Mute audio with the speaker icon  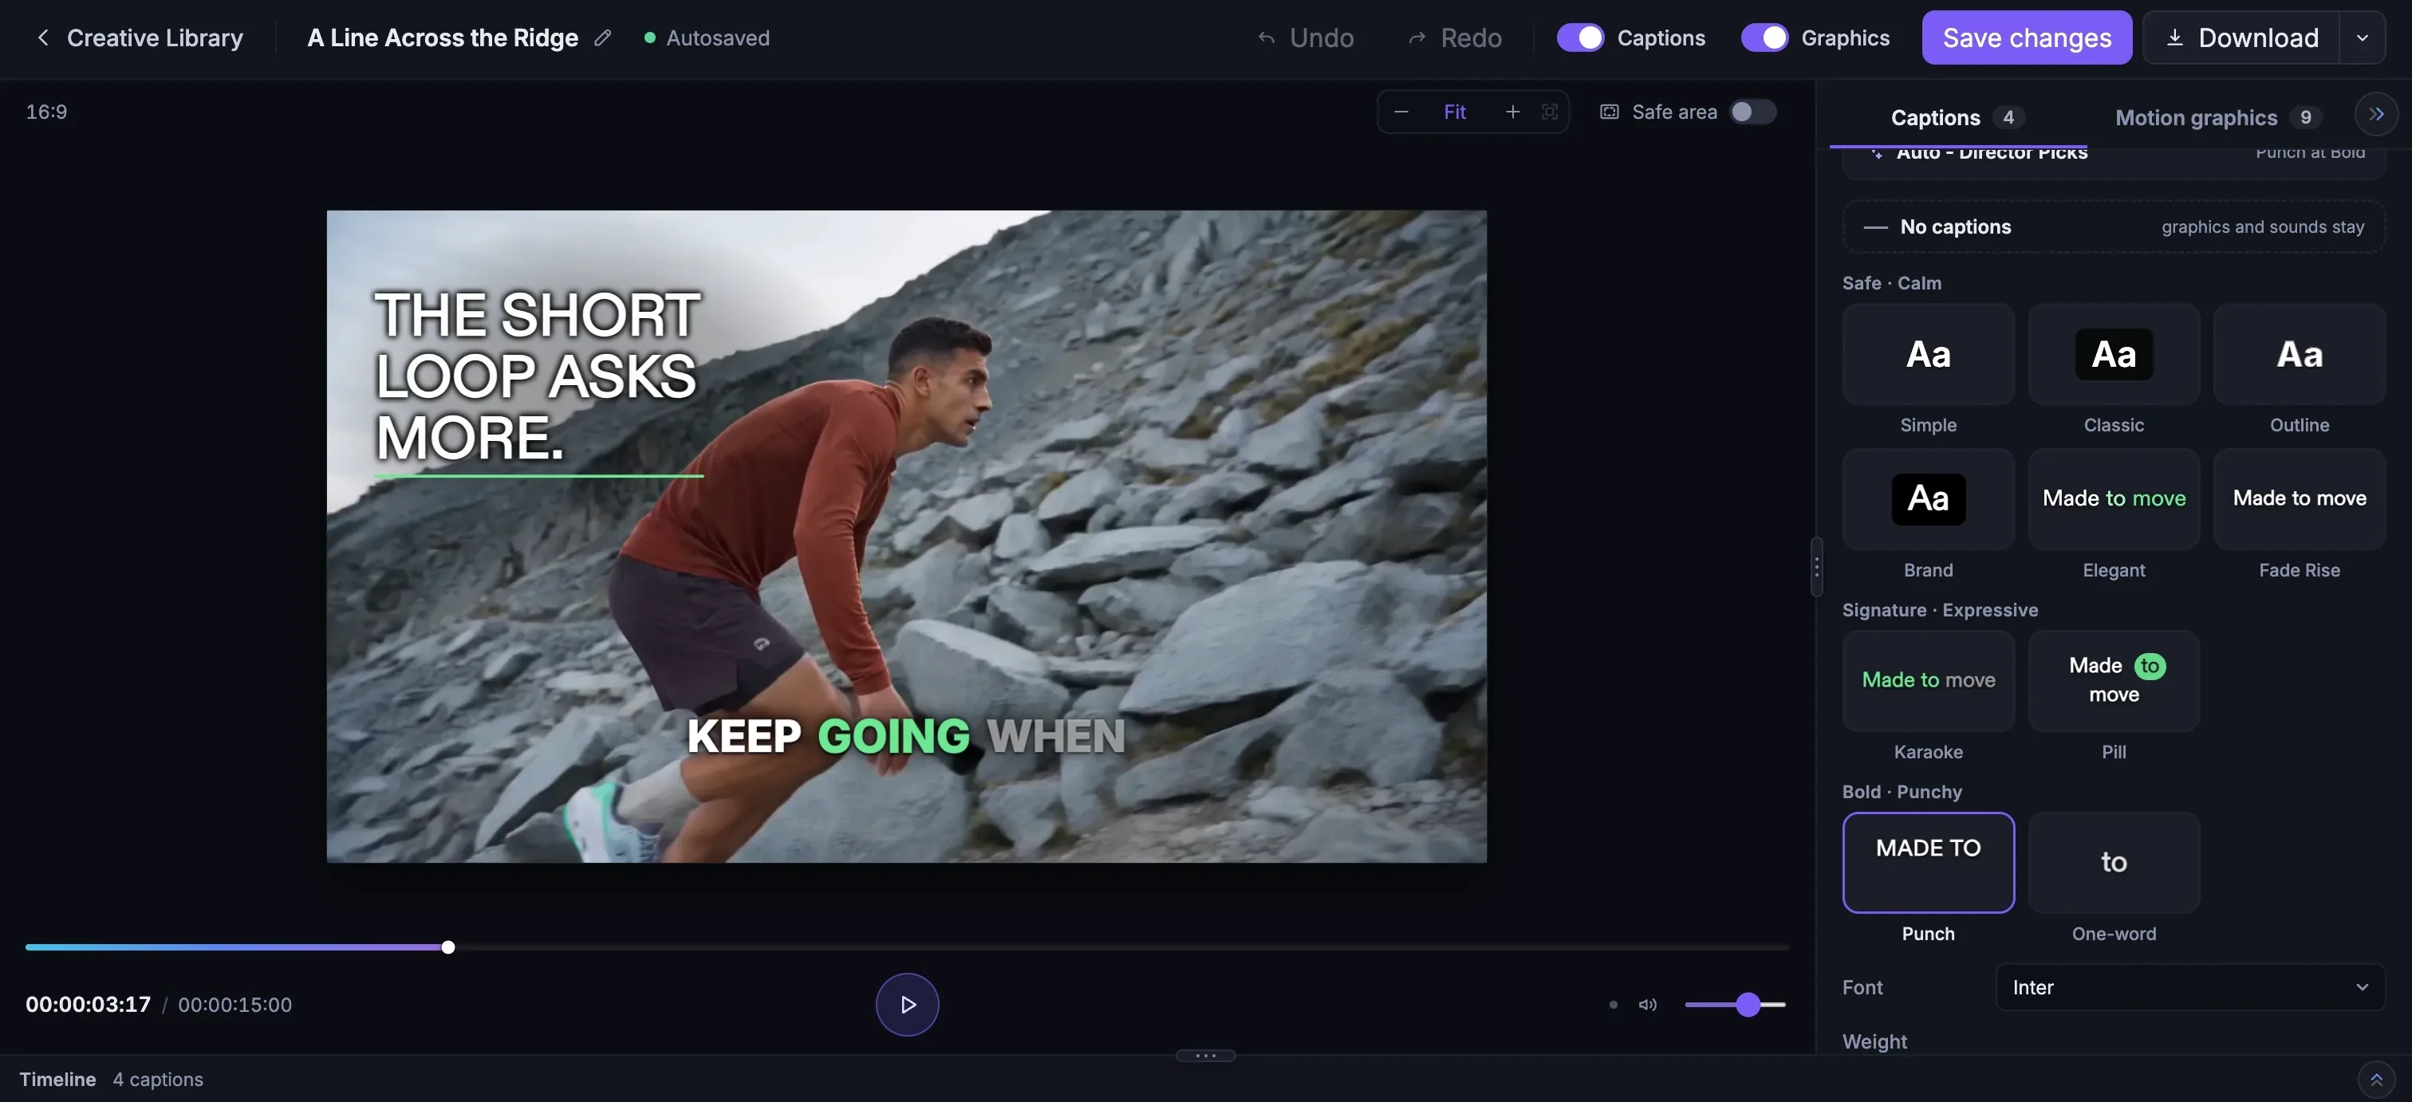(1647, 1004)
